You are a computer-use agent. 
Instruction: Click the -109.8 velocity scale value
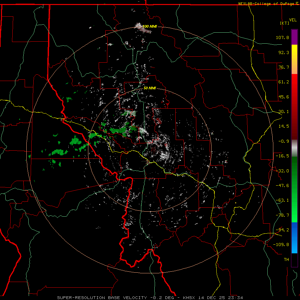(x=281, y=245)
